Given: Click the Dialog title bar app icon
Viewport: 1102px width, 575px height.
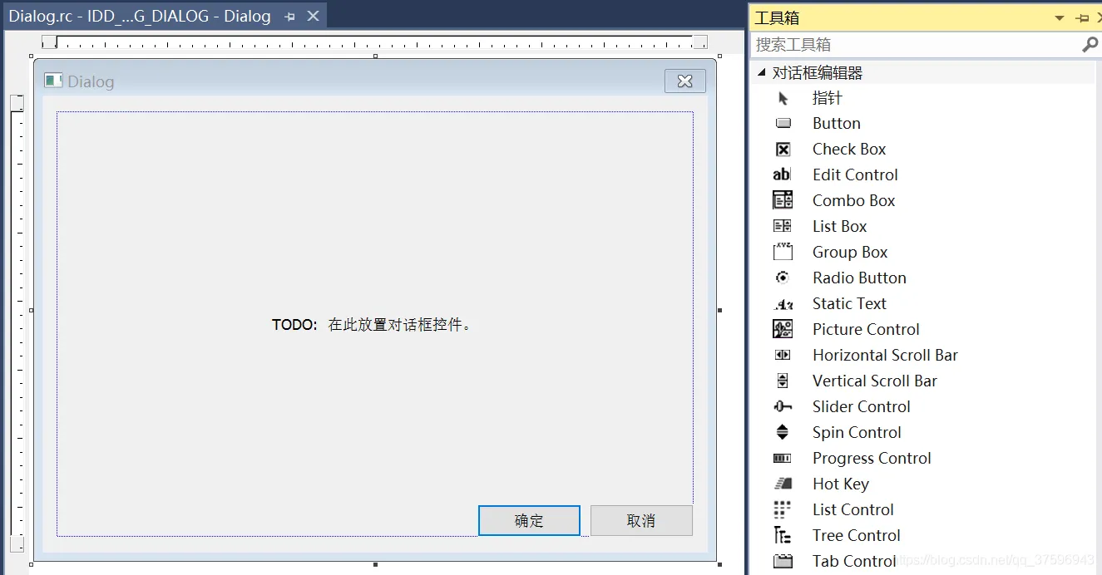Looking at the screenshot, I should [54, 81].
